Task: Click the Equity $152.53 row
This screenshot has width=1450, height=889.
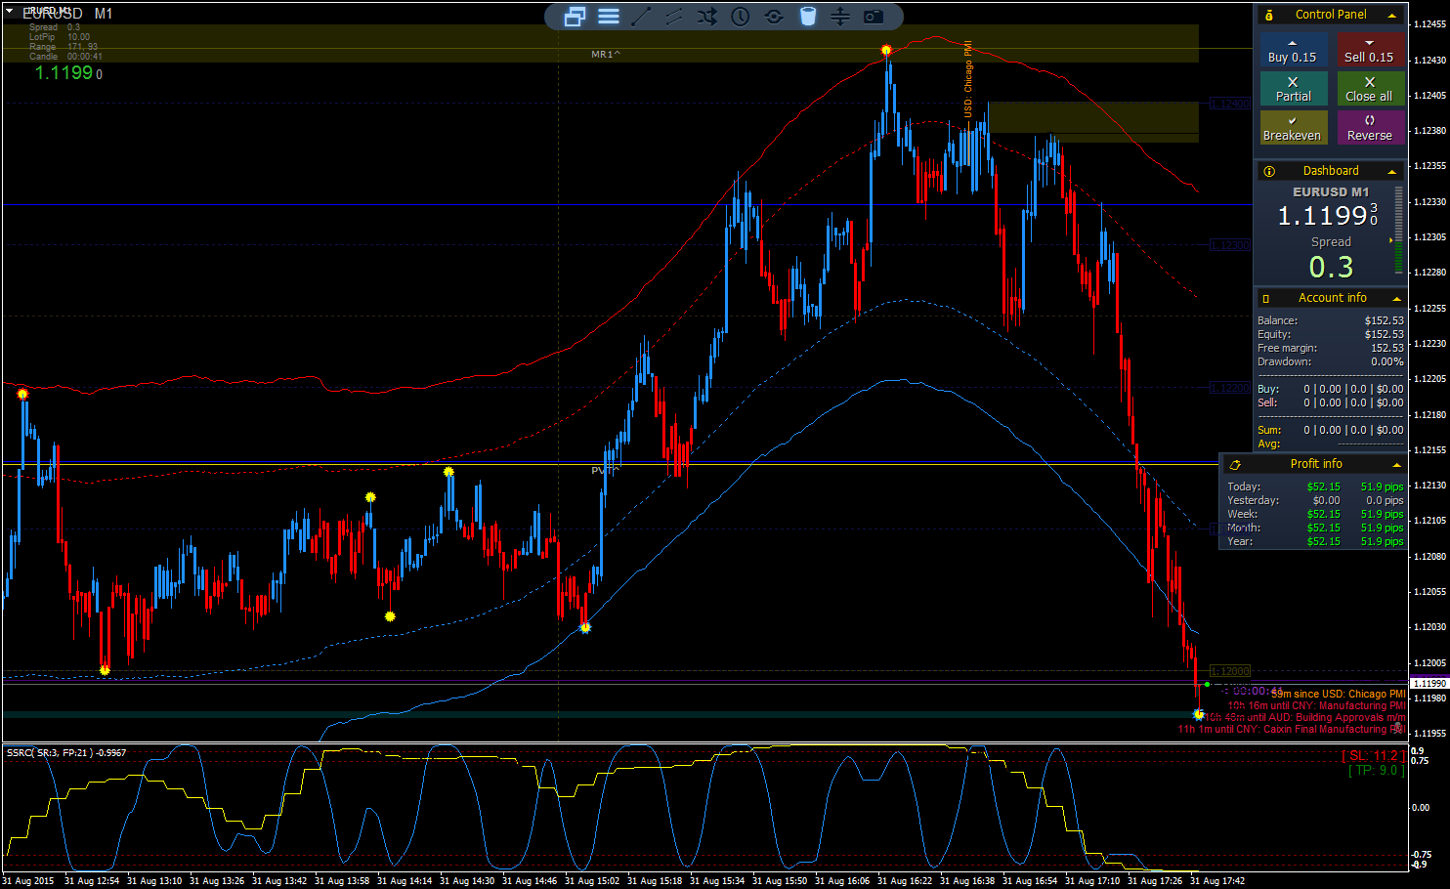Action: (x=1331, y=334)
